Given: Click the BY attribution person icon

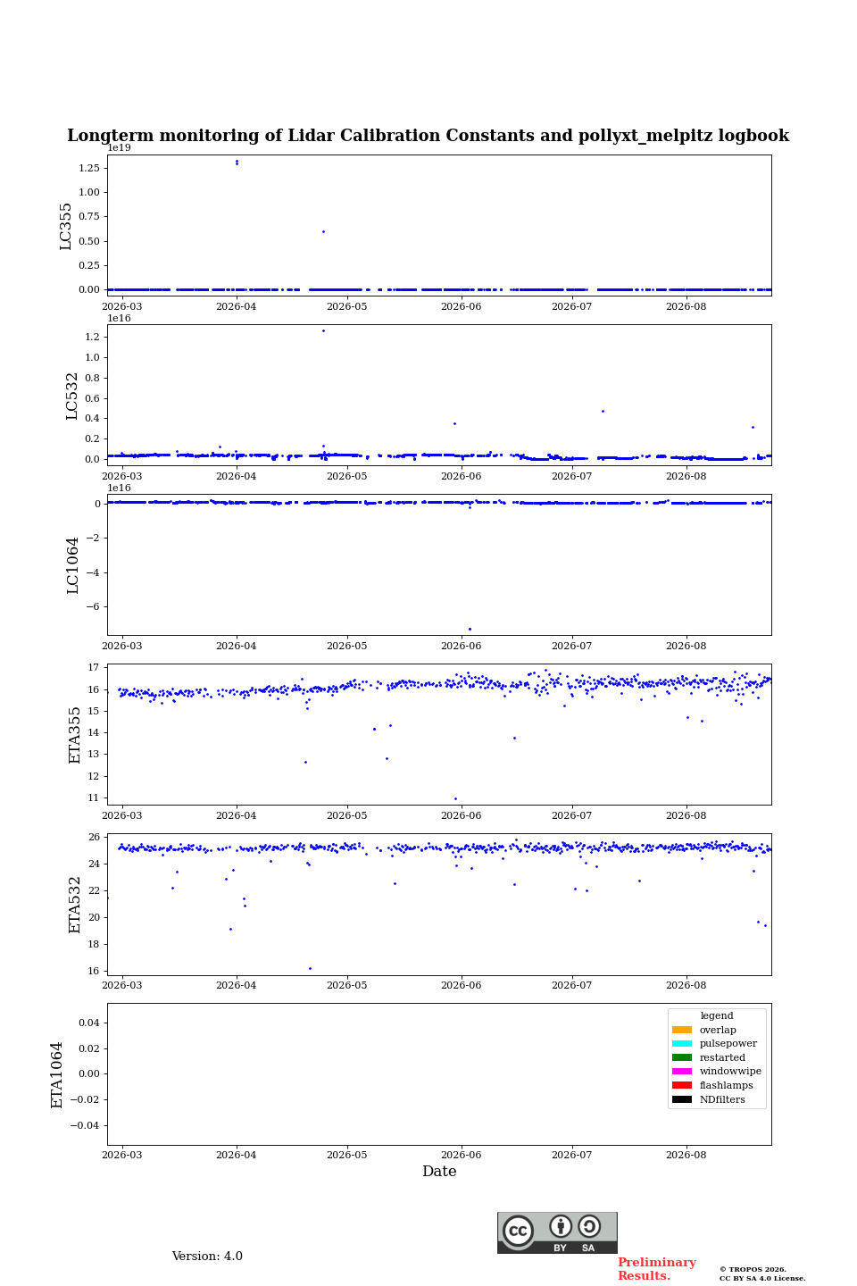Looking at the screenshot, I should click(x=561, y=1226).
